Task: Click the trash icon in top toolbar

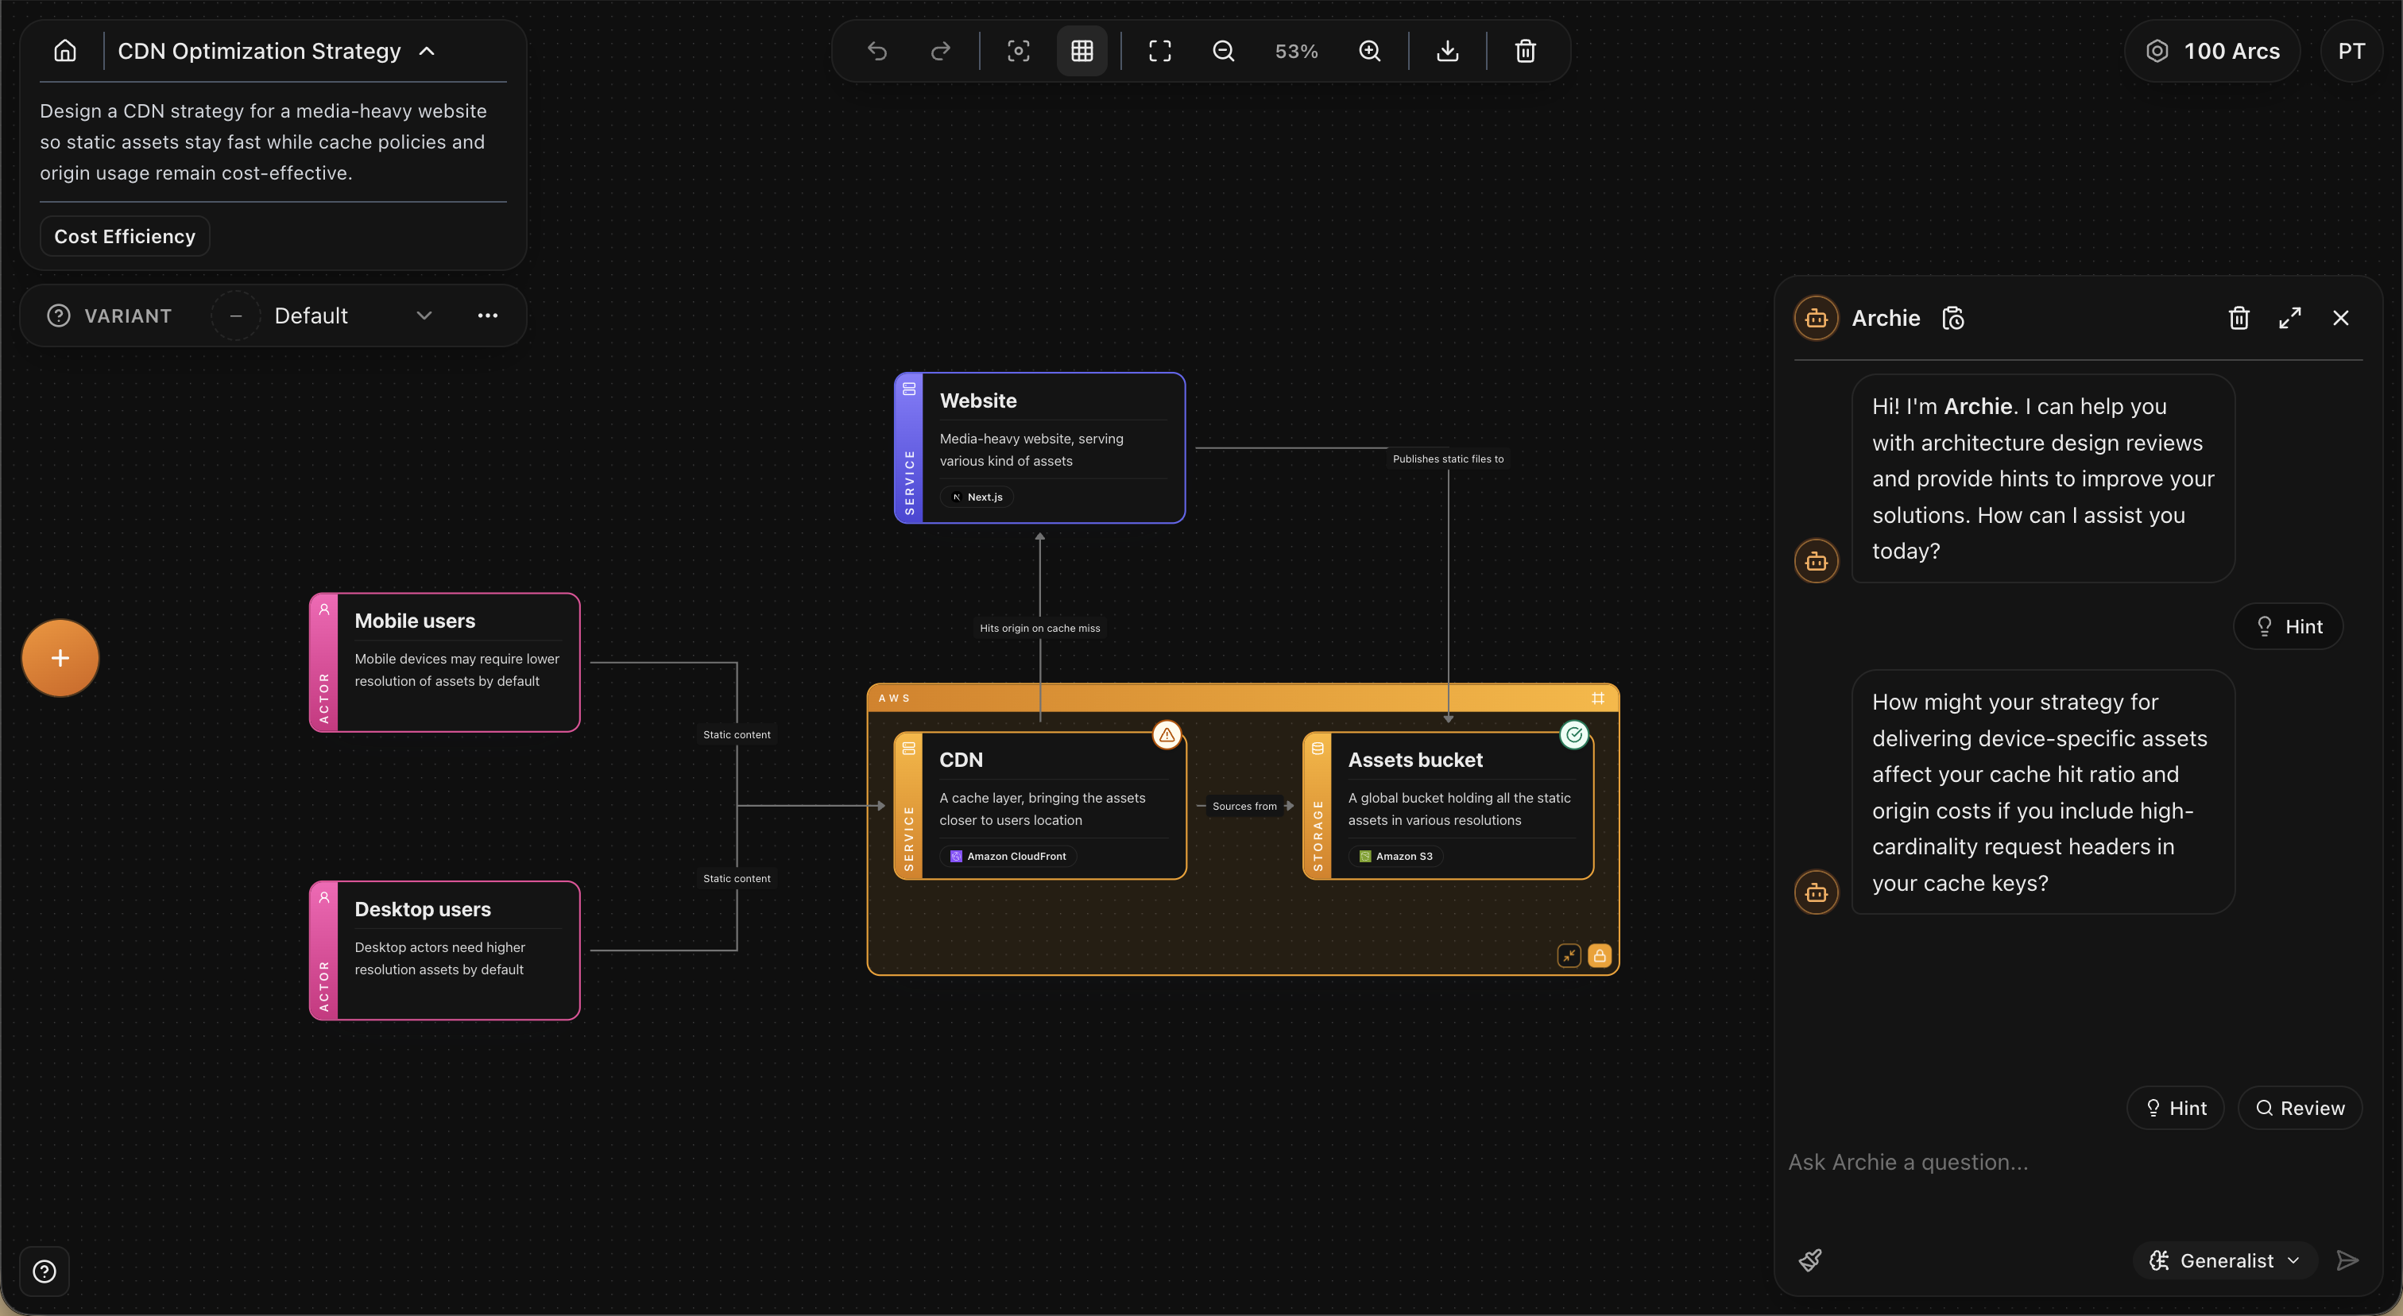Action: 1525,50
